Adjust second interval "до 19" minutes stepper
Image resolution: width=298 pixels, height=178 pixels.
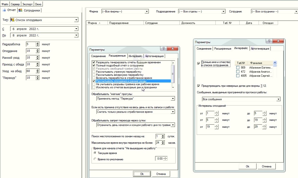[x=264, y=120]
